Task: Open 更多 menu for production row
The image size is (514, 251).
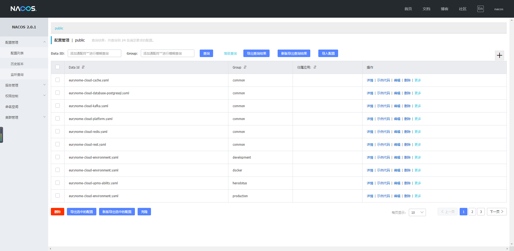Action: [418, 196]
